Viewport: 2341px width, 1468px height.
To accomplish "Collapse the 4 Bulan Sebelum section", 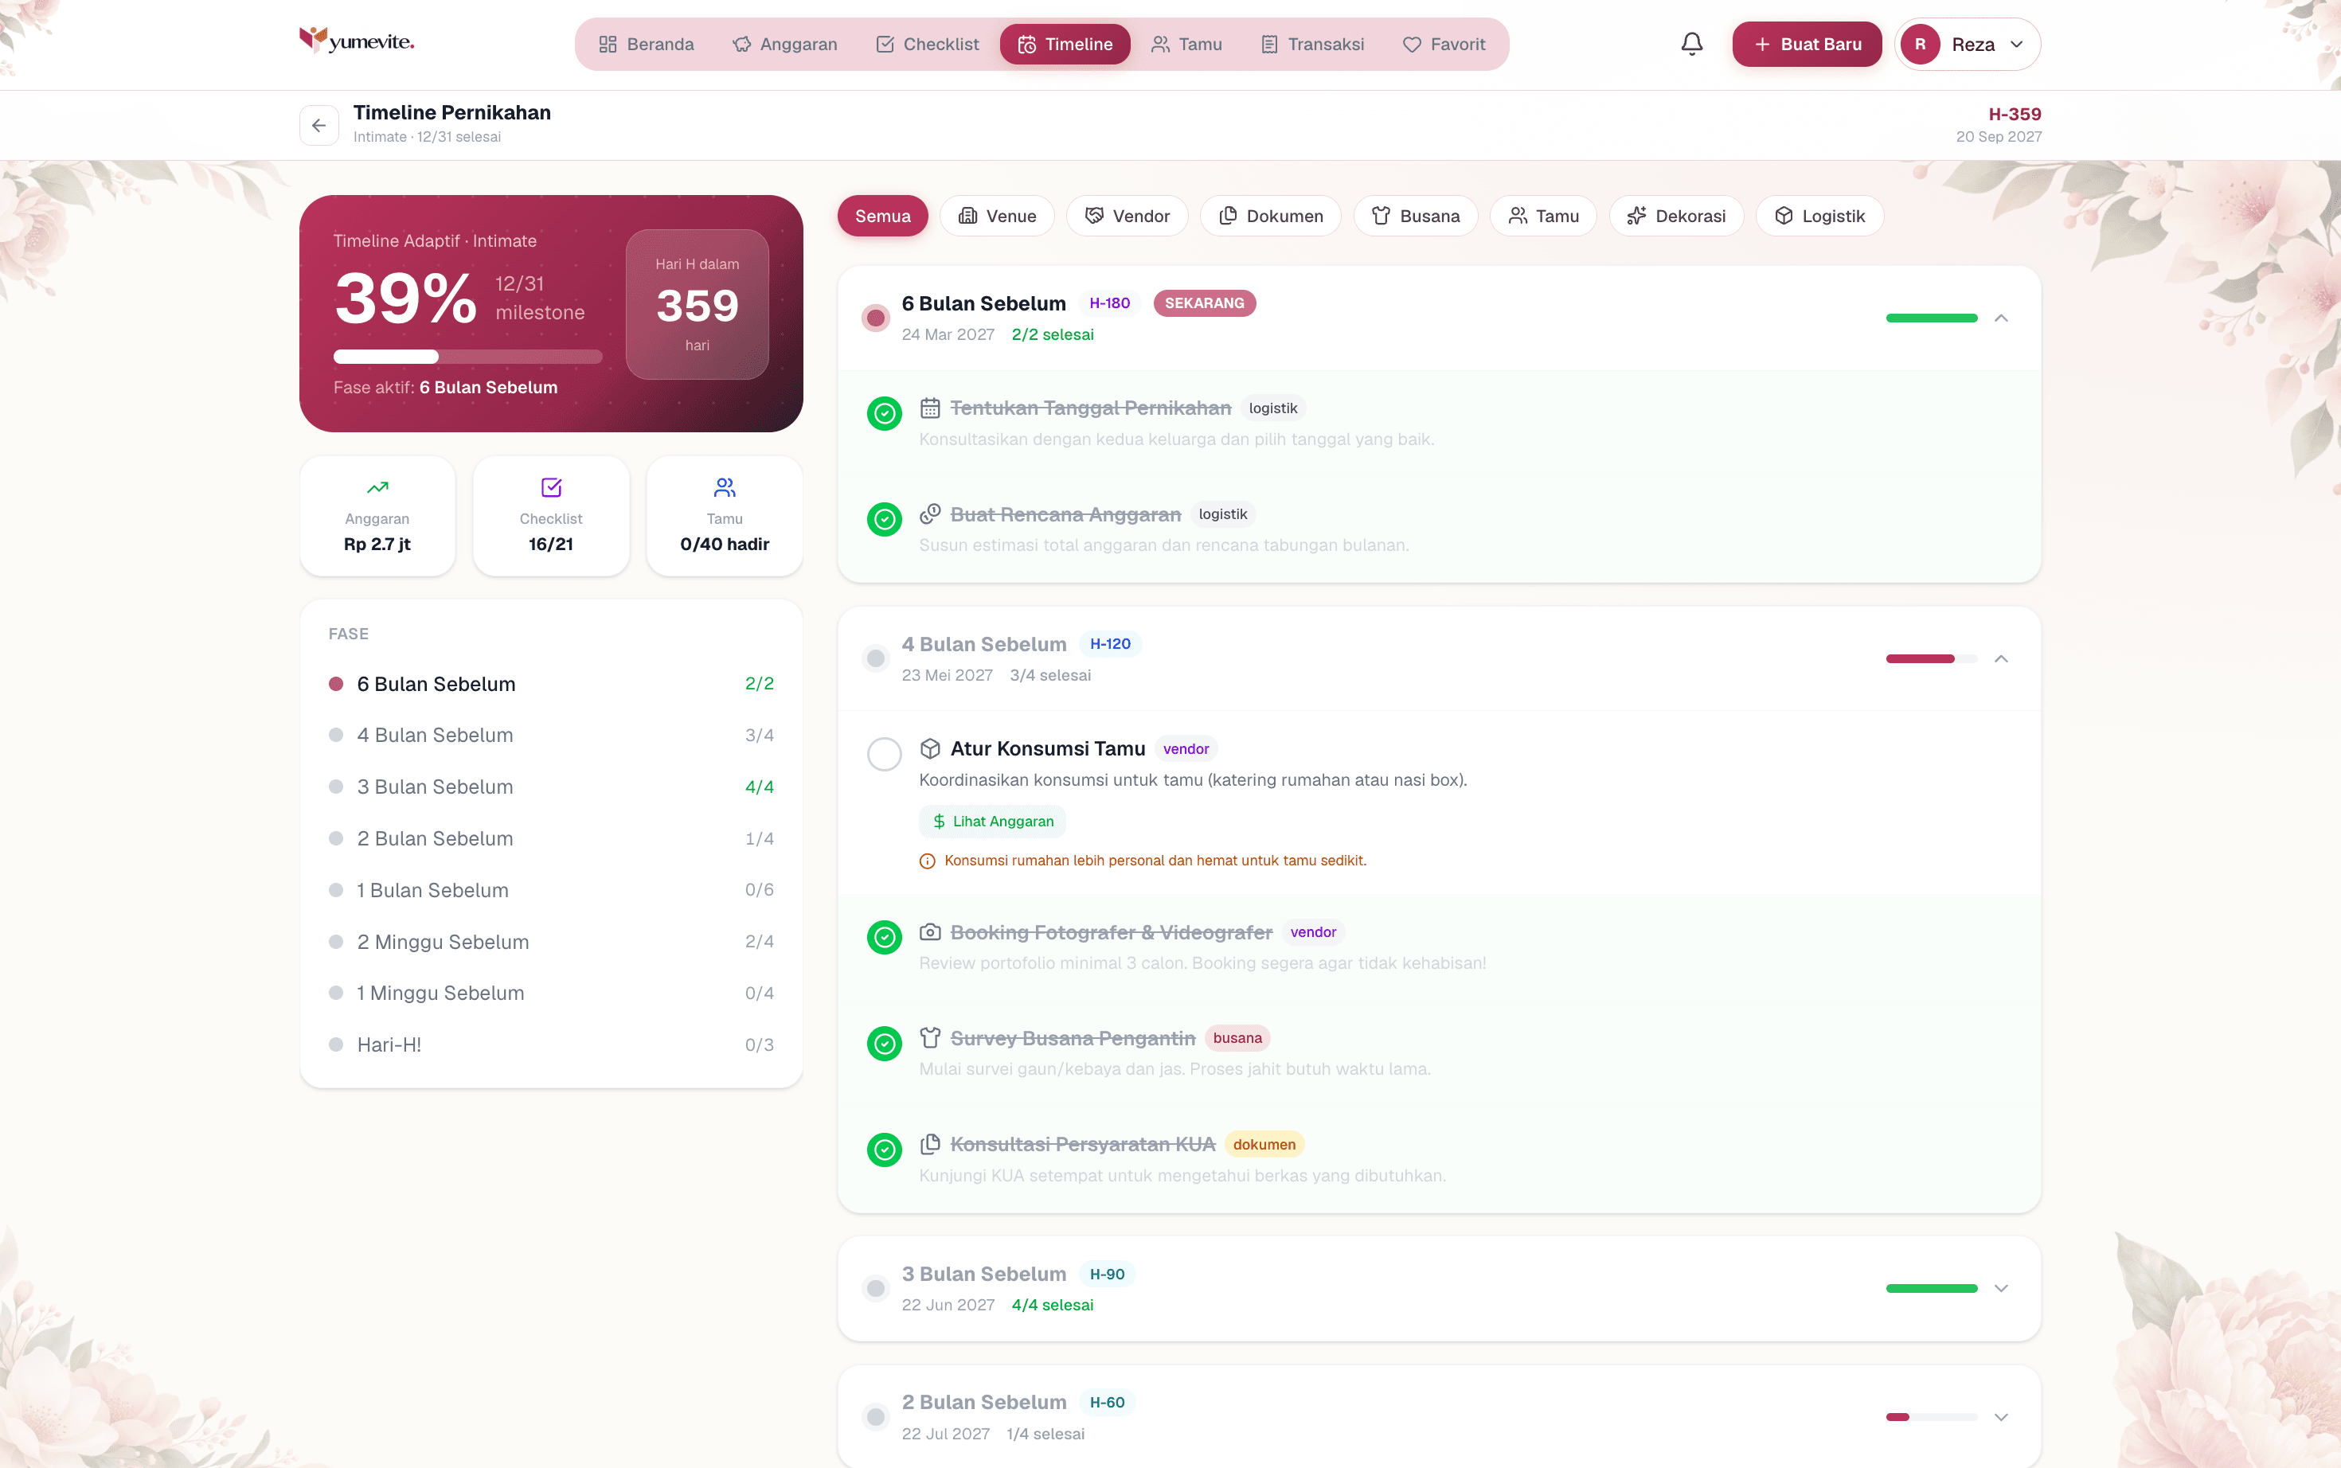I will [2001, 659].
